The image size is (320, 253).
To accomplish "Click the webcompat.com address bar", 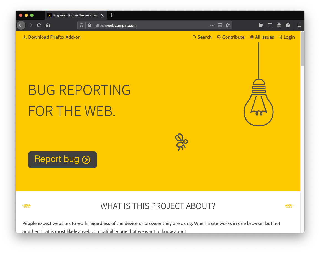I will pyautogui.click(x=150, y=25).
